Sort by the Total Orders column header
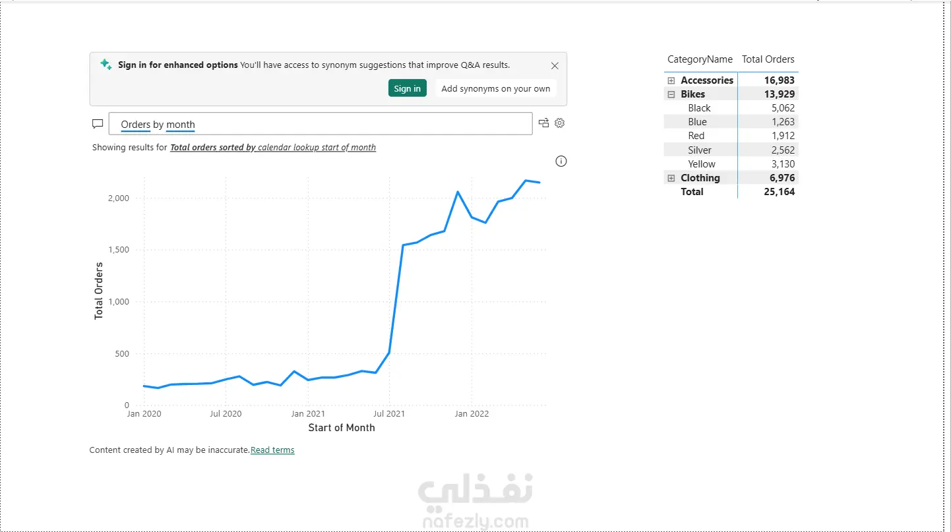Screen dimensions: 951x532 [x=768, y=59]
